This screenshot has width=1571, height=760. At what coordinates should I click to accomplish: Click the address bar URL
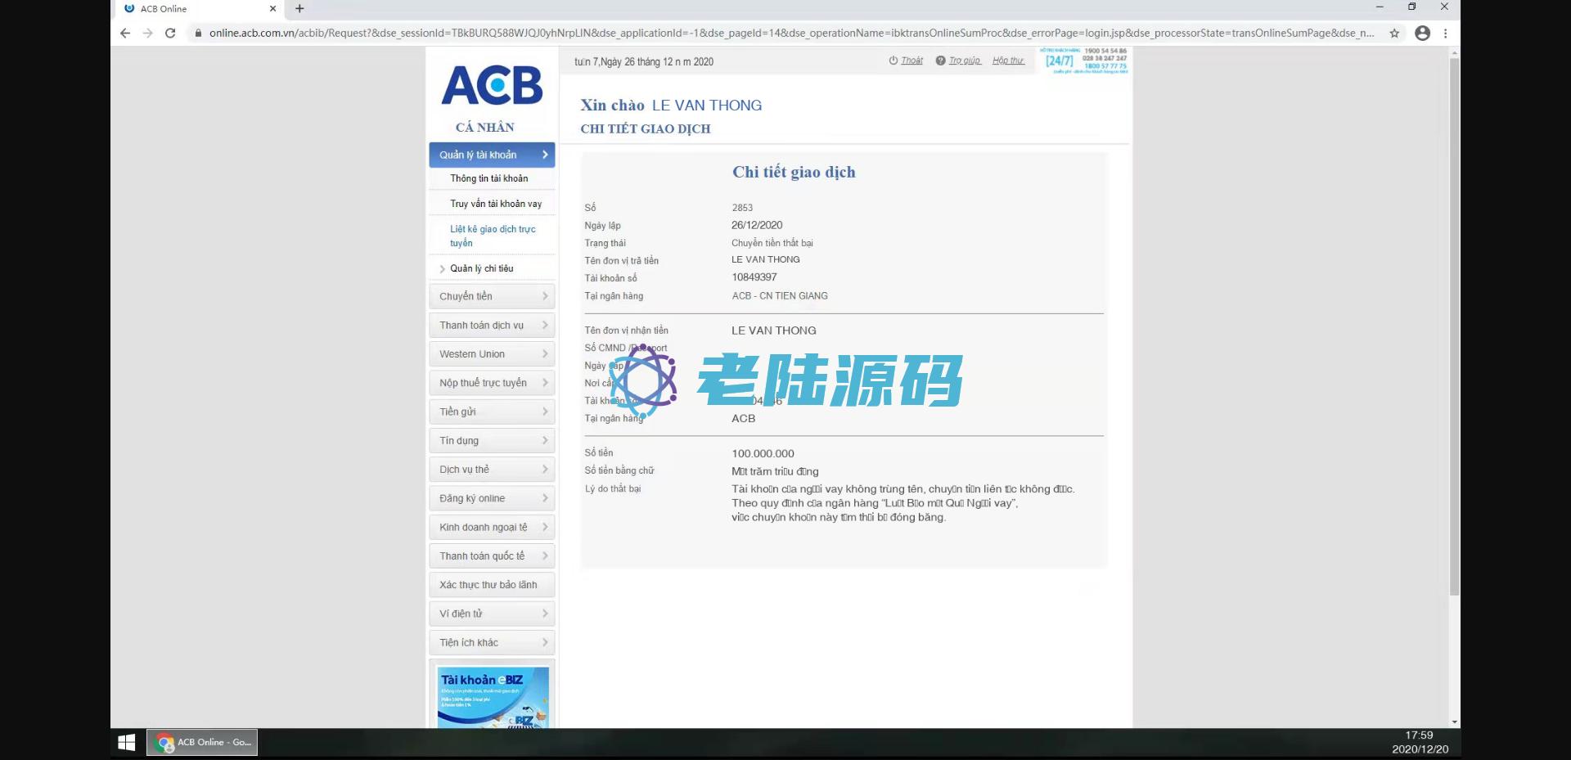[x=791, y=34]
